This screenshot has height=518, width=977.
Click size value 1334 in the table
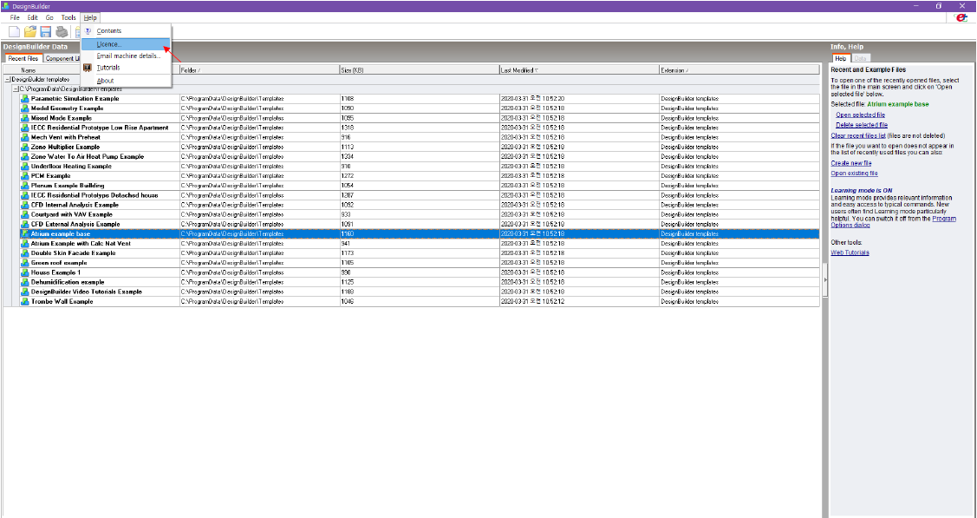click(347, 156)
